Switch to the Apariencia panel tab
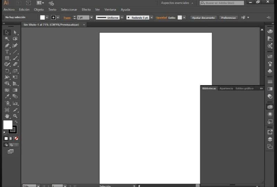 point(226,88)
